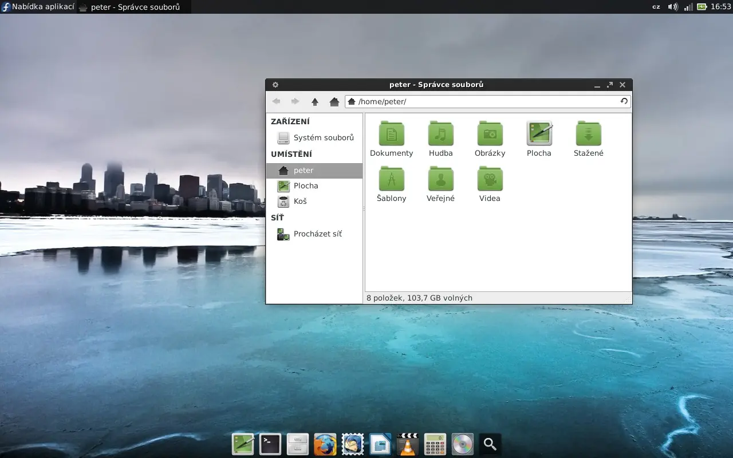Select Koš in the sidebar
The width and height of the screenshot is (733, 458).
point(300,201)
